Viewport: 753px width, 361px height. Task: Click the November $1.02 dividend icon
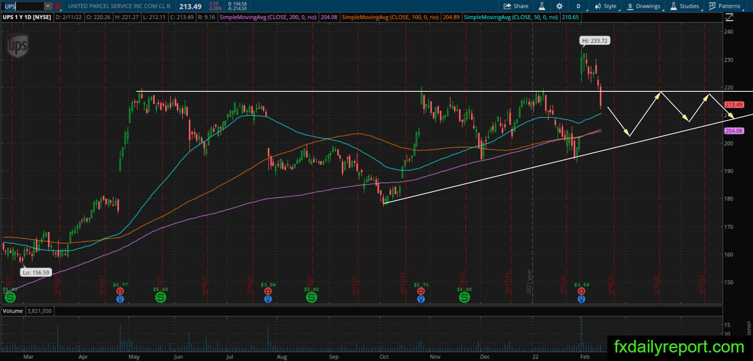pyautogui.click(x=464, y=297)
